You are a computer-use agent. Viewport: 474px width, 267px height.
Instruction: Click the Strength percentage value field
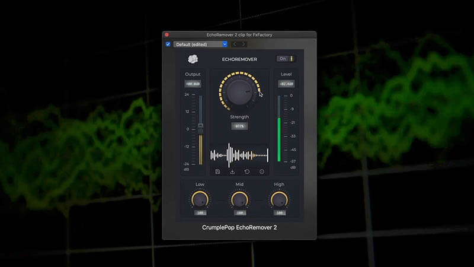click(x=239, y=126)
